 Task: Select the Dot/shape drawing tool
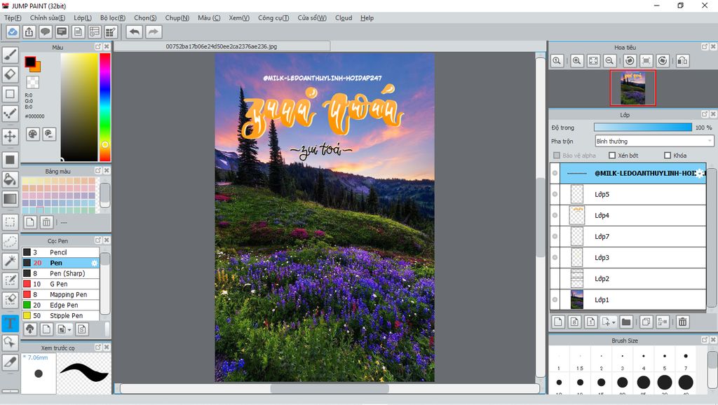point(10,113)
